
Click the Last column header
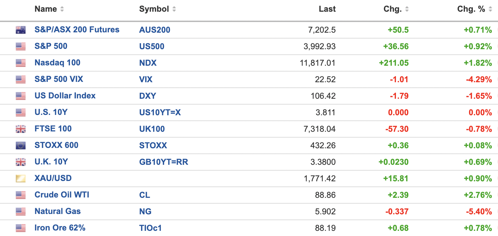tap(327, 9)
